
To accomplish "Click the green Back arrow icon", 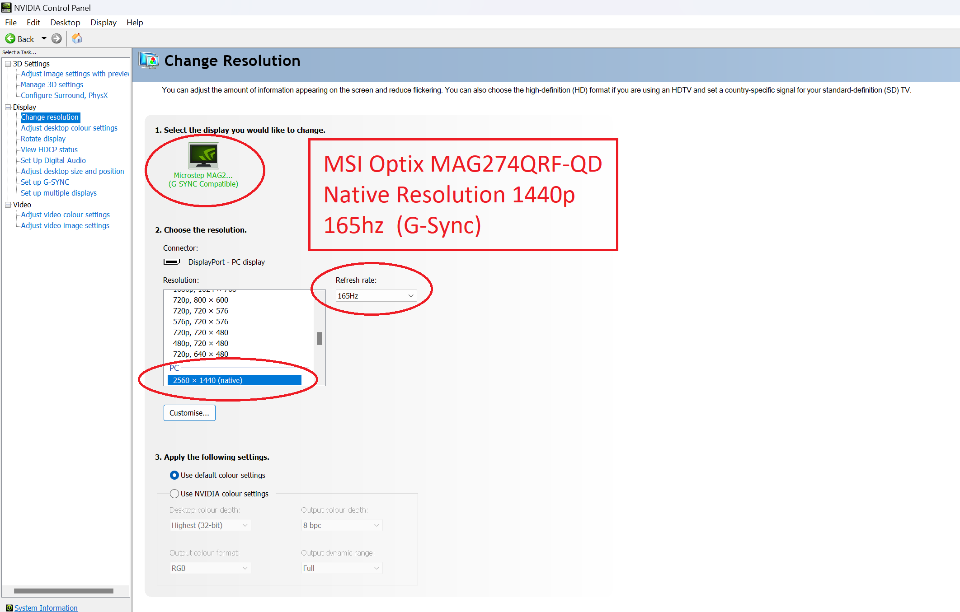I will coord(10,39).
